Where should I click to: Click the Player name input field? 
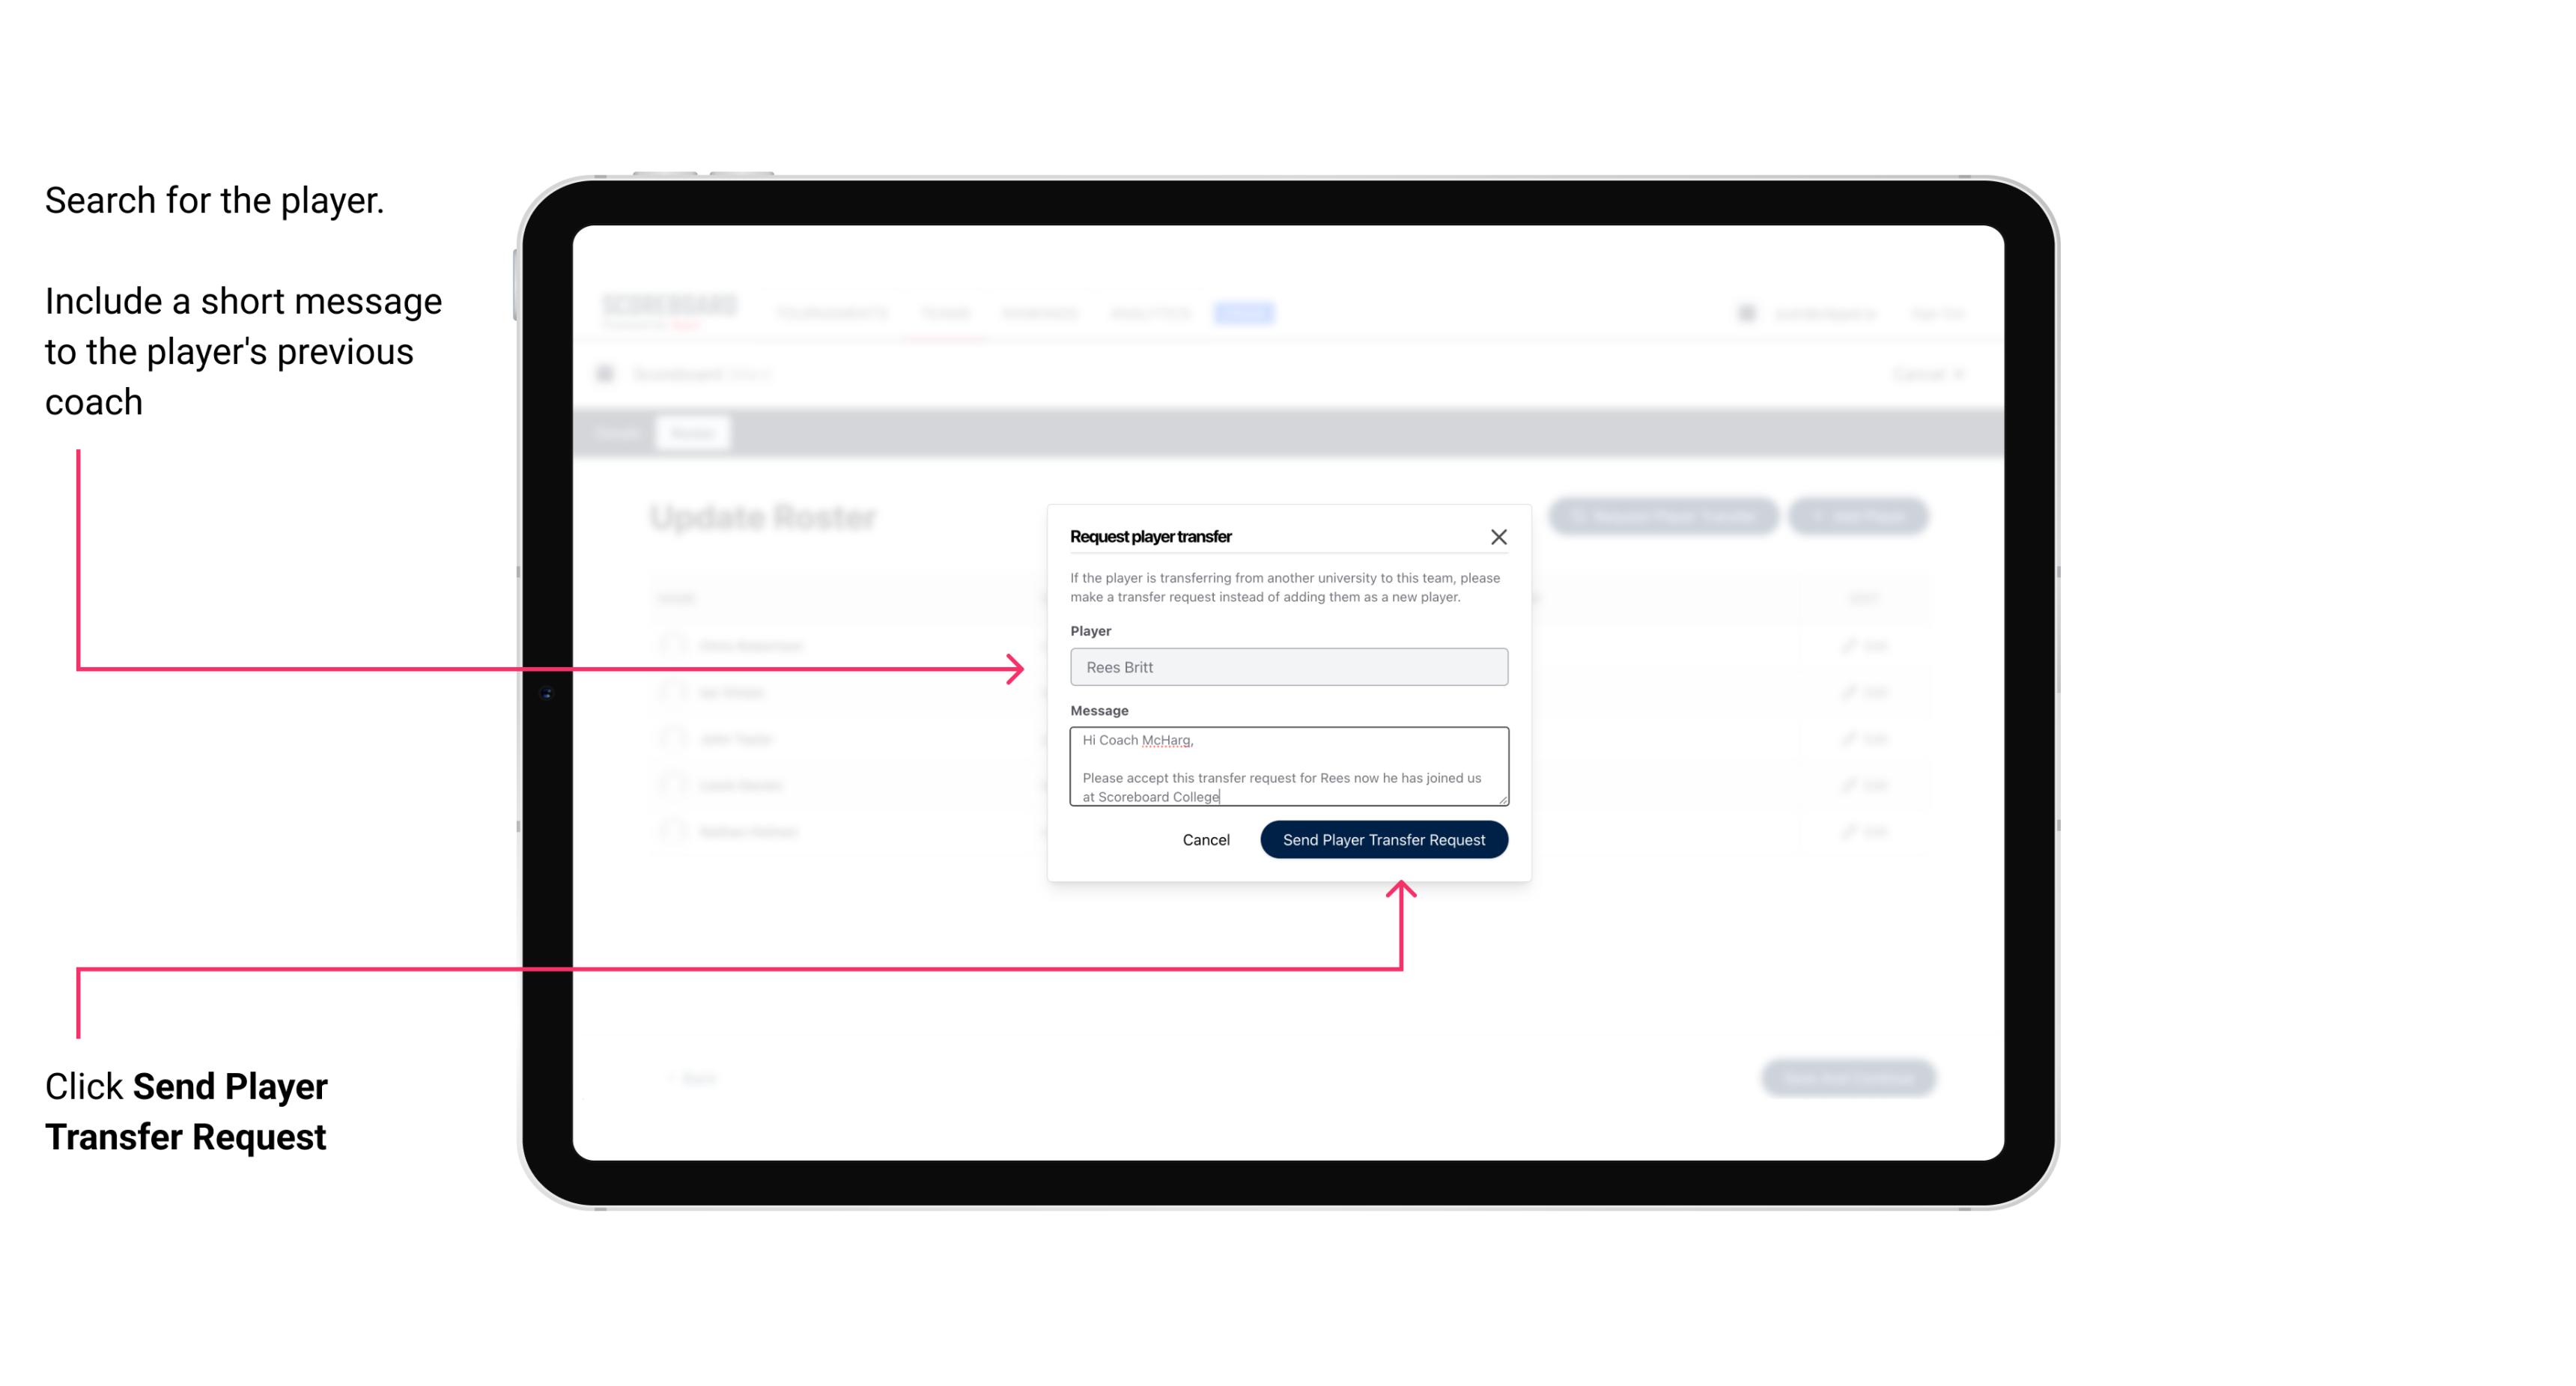tap(1289, 667)
